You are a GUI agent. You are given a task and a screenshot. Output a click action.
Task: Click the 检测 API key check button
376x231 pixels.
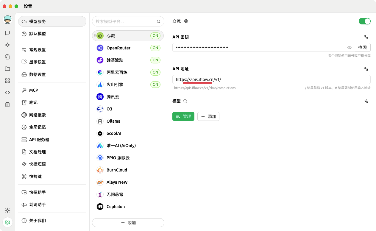point(363,47)
